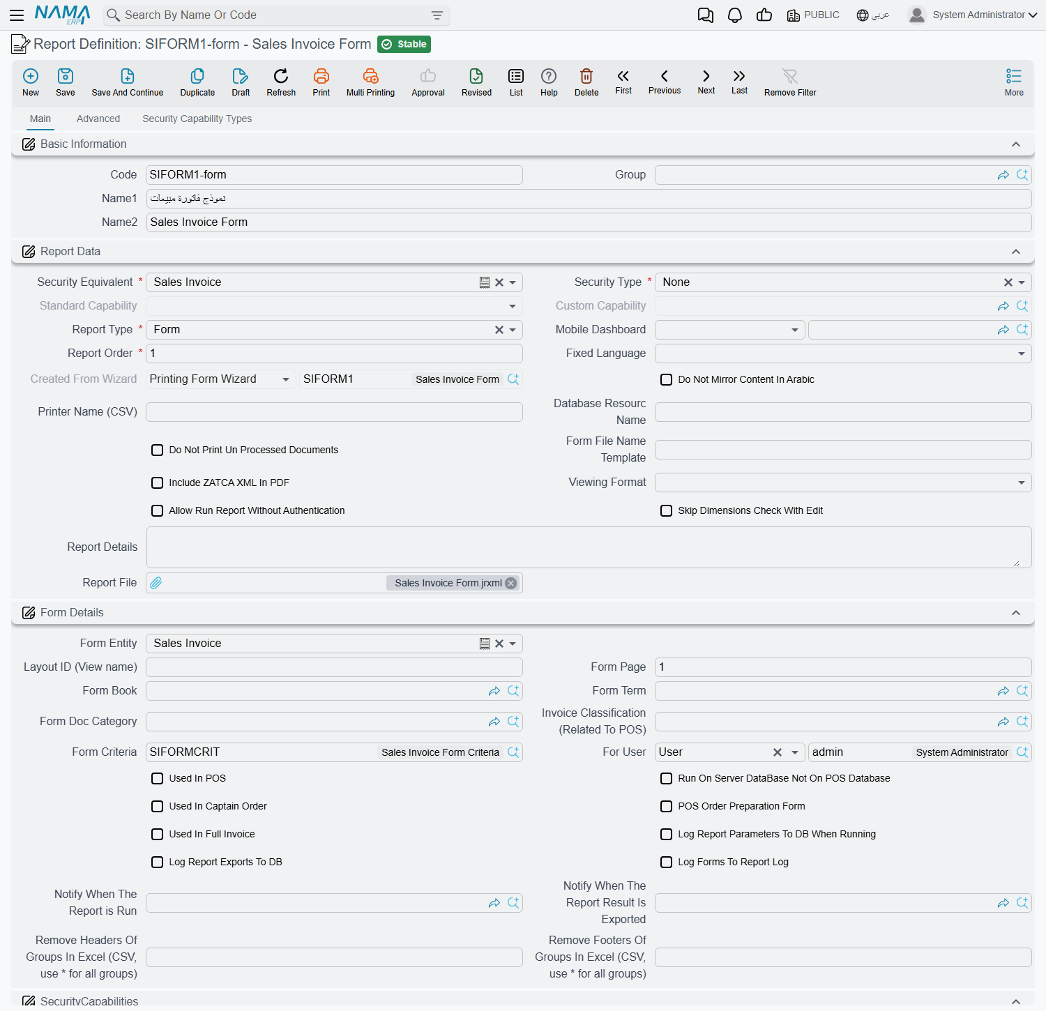Check Log Report Exports To DB
1046x1011 pixels.
click(158, 862)
